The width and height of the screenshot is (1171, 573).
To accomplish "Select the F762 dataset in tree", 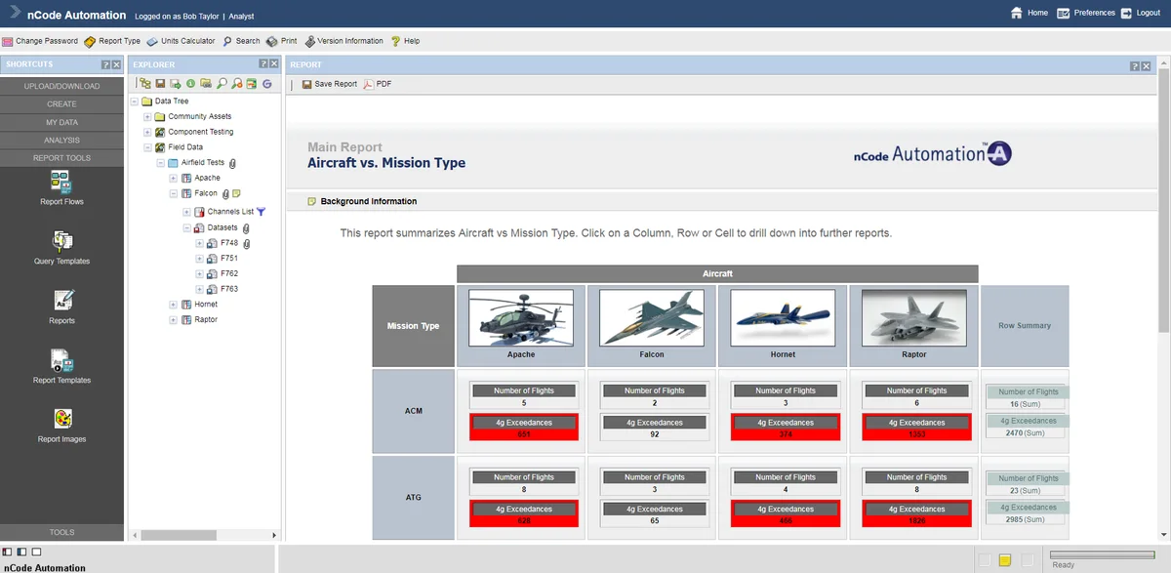I will [x=229, y=273].
